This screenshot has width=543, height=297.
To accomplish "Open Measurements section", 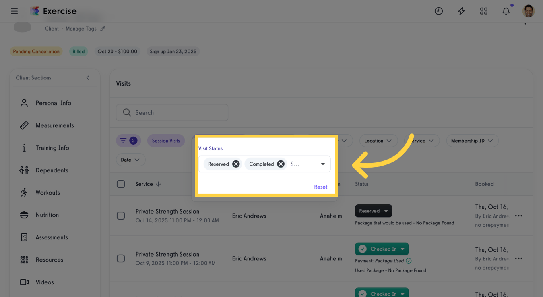I will pyautogui.click(x=54, y=125).
